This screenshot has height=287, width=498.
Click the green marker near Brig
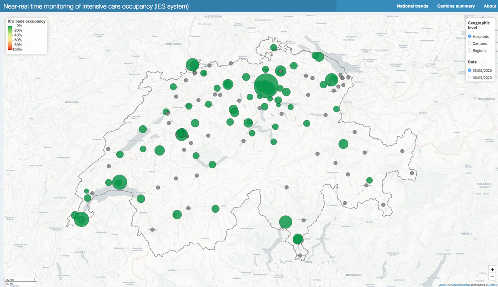[x=215, y=209]
